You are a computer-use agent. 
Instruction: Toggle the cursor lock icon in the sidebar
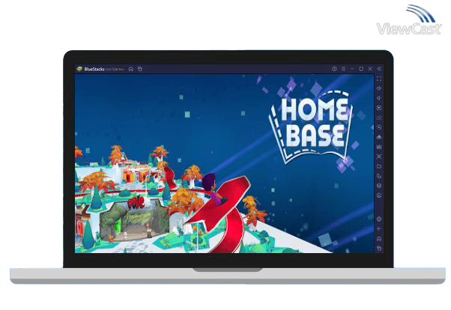click(x=379, y=108)
